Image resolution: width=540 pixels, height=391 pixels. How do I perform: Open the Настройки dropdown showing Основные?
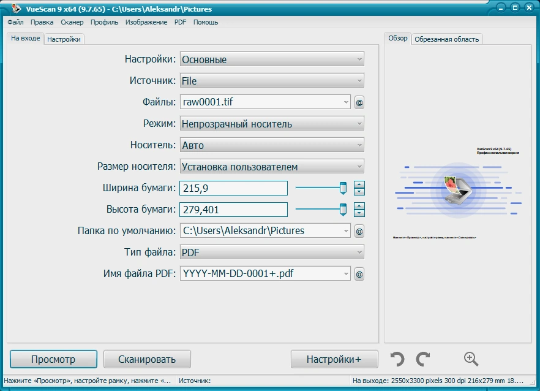coord(272,59)
